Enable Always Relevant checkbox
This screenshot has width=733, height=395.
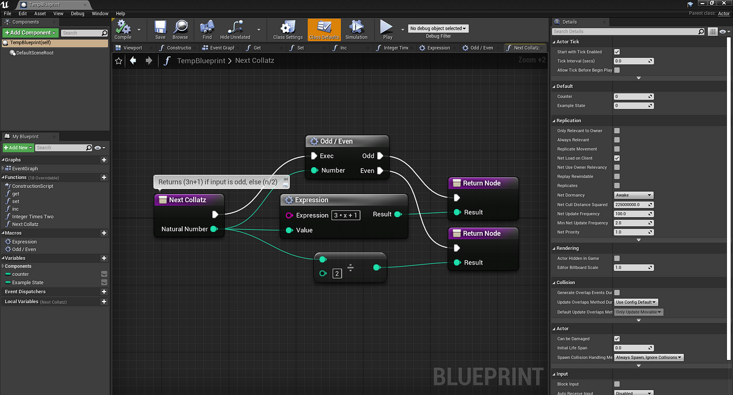coord(617,140)
